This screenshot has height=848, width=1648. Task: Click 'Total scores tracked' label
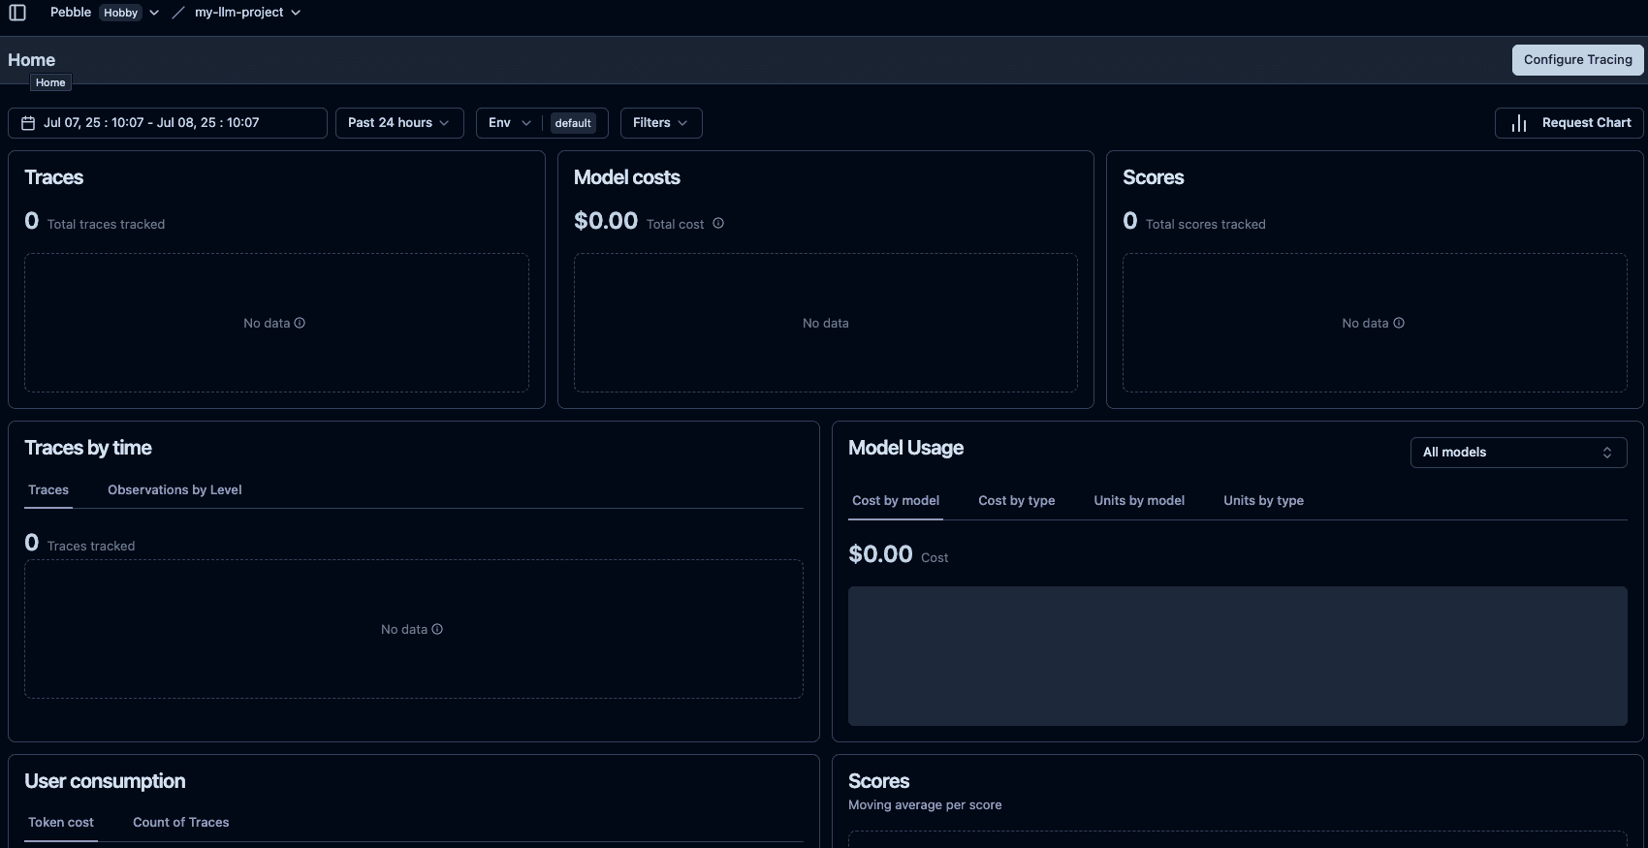[1205, 224]
